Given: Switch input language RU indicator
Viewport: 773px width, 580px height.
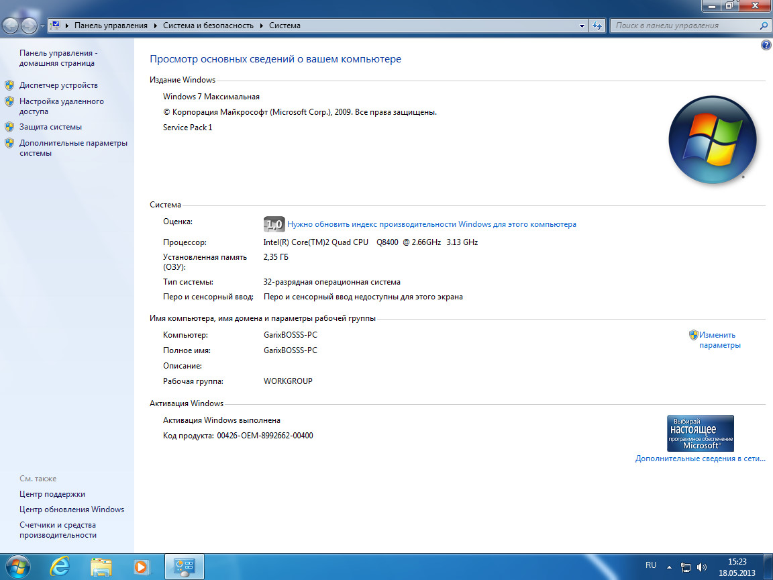Looking at the screenshot, I should pyautogui.click(x=651, y=565).
